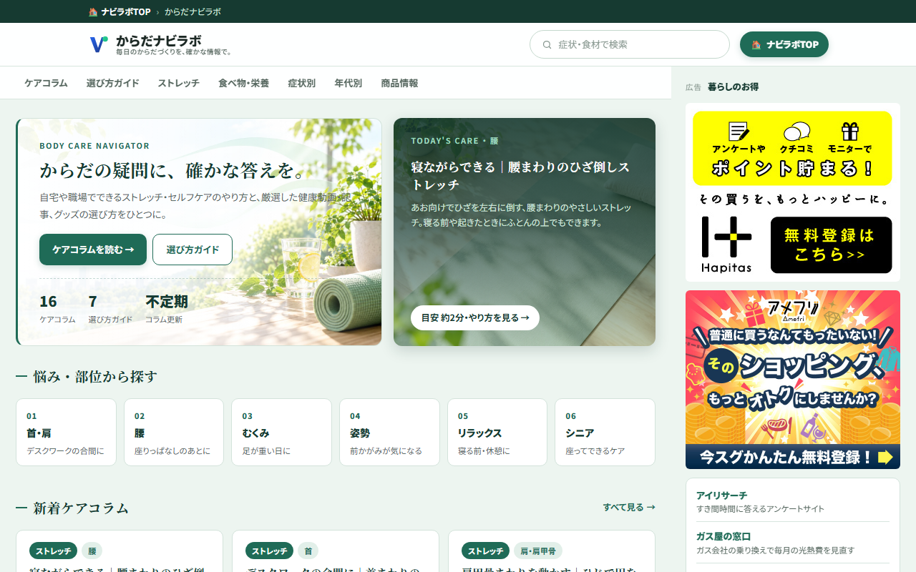Image resolution: width=916 pixels, height=572 pixels.
Task: Open the 症状別 navigation item
Action: point(302,83)
